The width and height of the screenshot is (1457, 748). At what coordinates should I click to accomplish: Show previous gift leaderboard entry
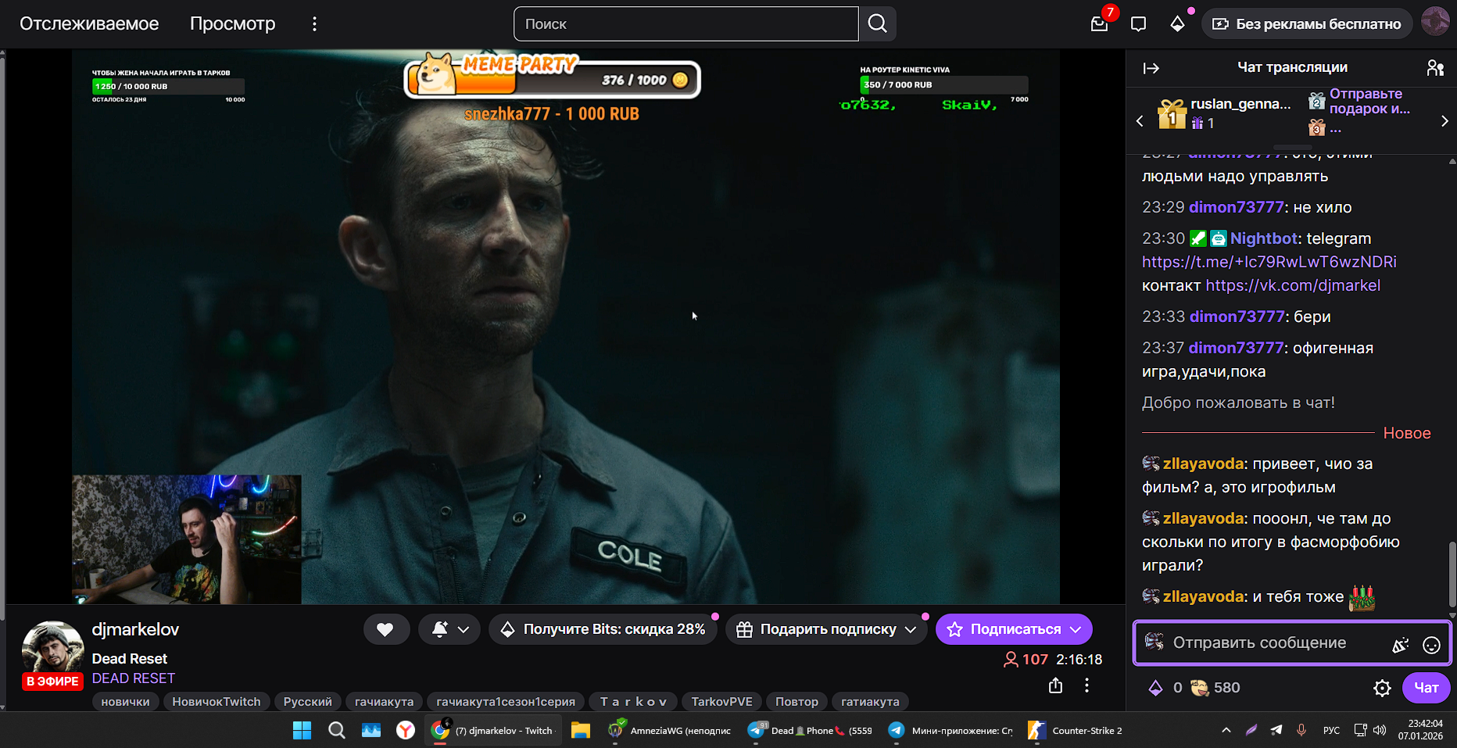click(1140, 121)
